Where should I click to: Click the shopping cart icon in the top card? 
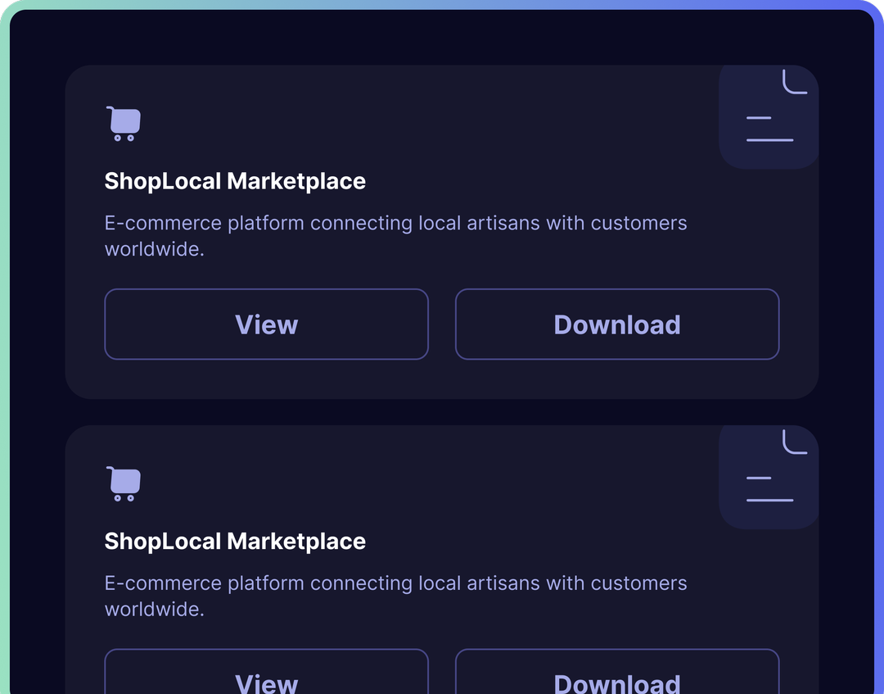[124, 125]
